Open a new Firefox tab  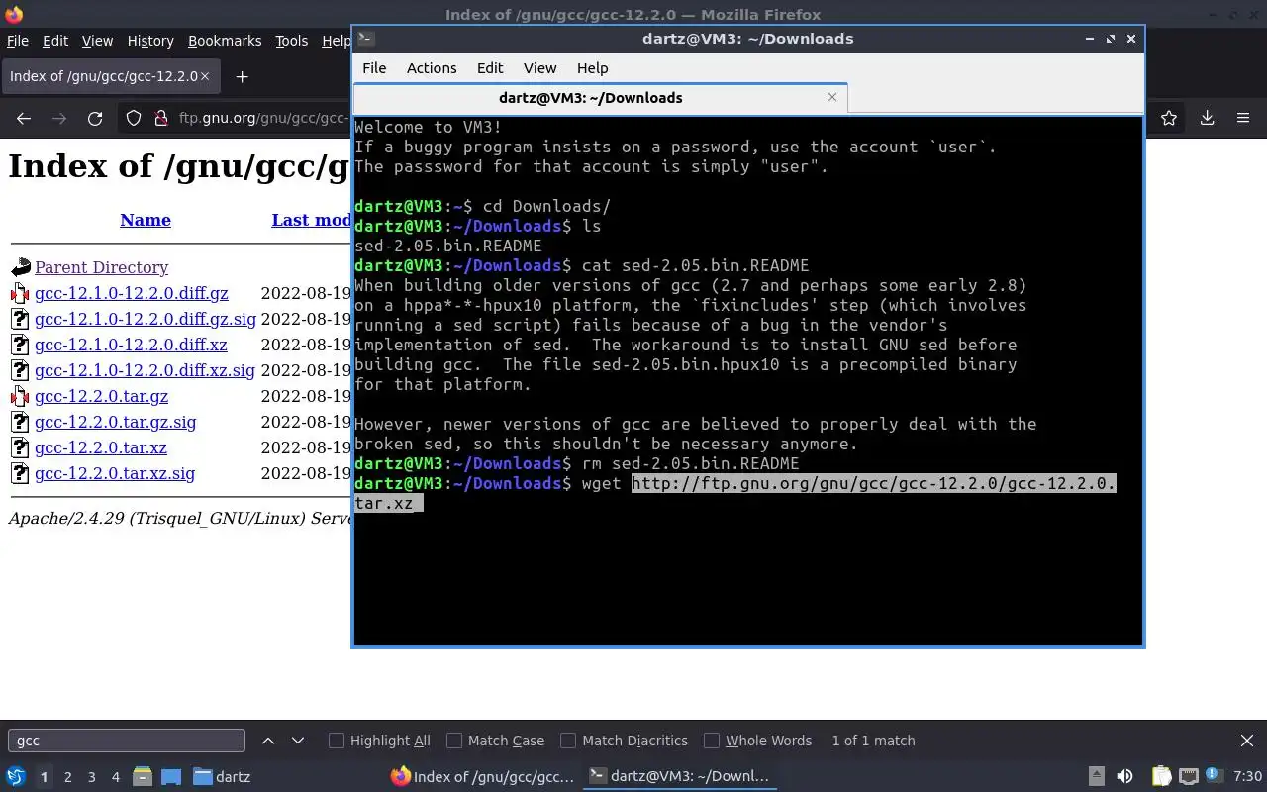242,76
